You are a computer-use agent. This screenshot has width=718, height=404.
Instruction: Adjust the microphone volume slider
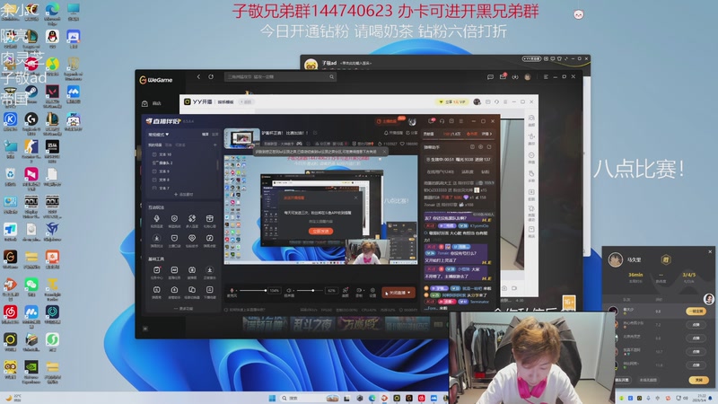tap(253, 290)
